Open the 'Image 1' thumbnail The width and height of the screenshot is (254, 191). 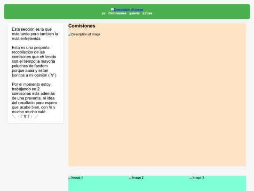click(x=75, y=177)
